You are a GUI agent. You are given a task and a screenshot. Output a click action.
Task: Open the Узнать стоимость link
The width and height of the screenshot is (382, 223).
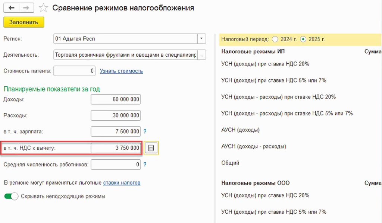coord(121,71)
